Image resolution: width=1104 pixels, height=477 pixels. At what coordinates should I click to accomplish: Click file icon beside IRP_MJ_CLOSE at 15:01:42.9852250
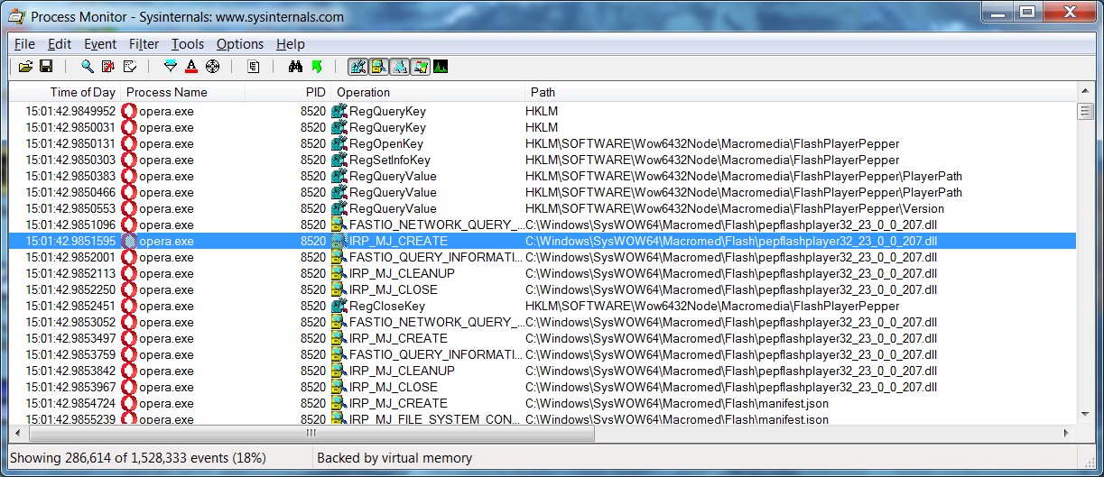click(339, 289)
